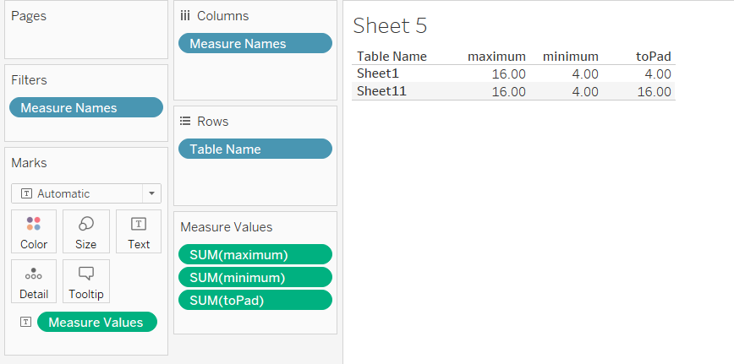Click the Color marks card button
The width and height of the screenshot is (734, 364).
34,231
